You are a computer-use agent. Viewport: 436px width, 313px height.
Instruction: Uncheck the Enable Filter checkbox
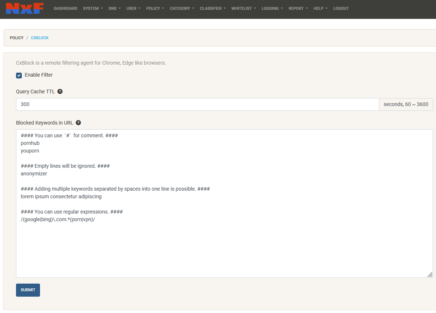[x=19, y=75]
